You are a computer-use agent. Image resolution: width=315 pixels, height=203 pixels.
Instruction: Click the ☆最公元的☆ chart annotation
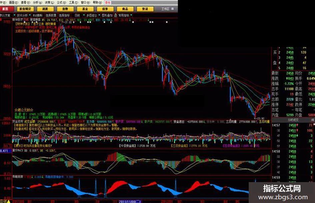click(x=24, y=110)
